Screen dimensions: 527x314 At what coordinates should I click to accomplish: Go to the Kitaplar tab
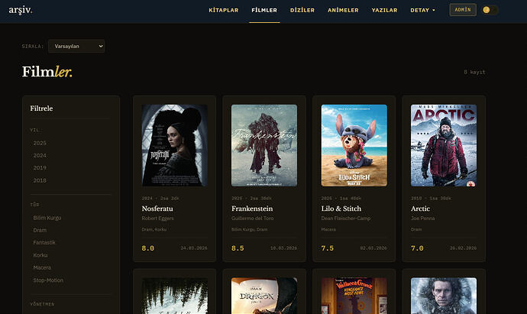pyautogui.click(x=224, y=10)
